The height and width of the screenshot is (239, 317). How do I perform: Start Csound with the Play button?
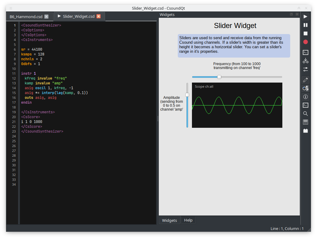click(x=306, y=17)
